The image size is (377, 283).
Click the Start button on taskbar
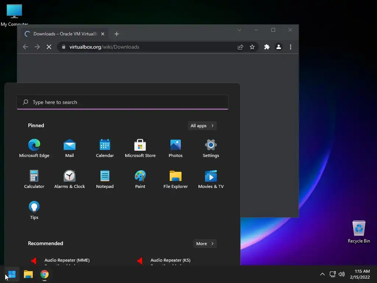[12, 274]
